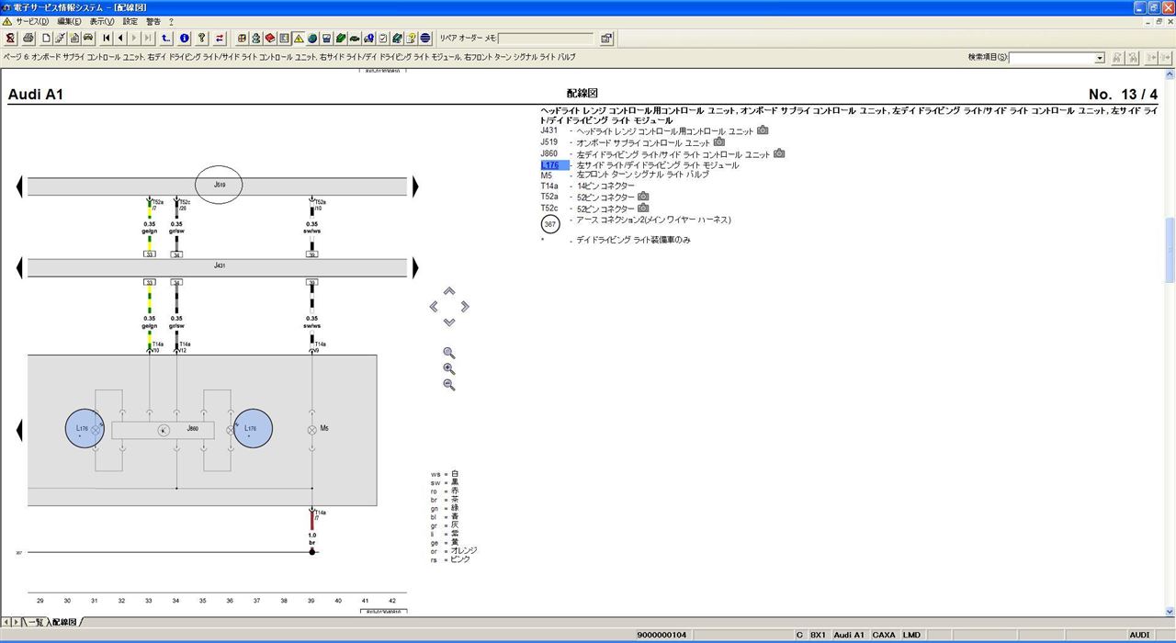This screenshot has height=643, width=1176.
Task: Click the yellow warning triangle toolbar icon
Action: [299, 39]
